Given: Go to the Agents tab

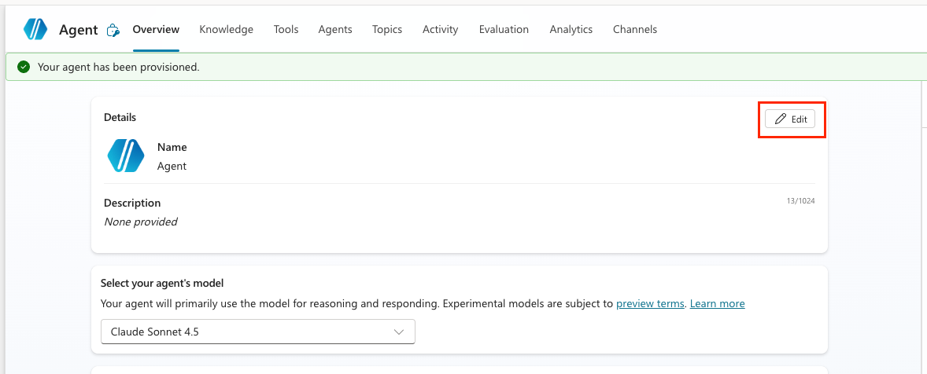Looking at the screenshot, I should 335,29.
